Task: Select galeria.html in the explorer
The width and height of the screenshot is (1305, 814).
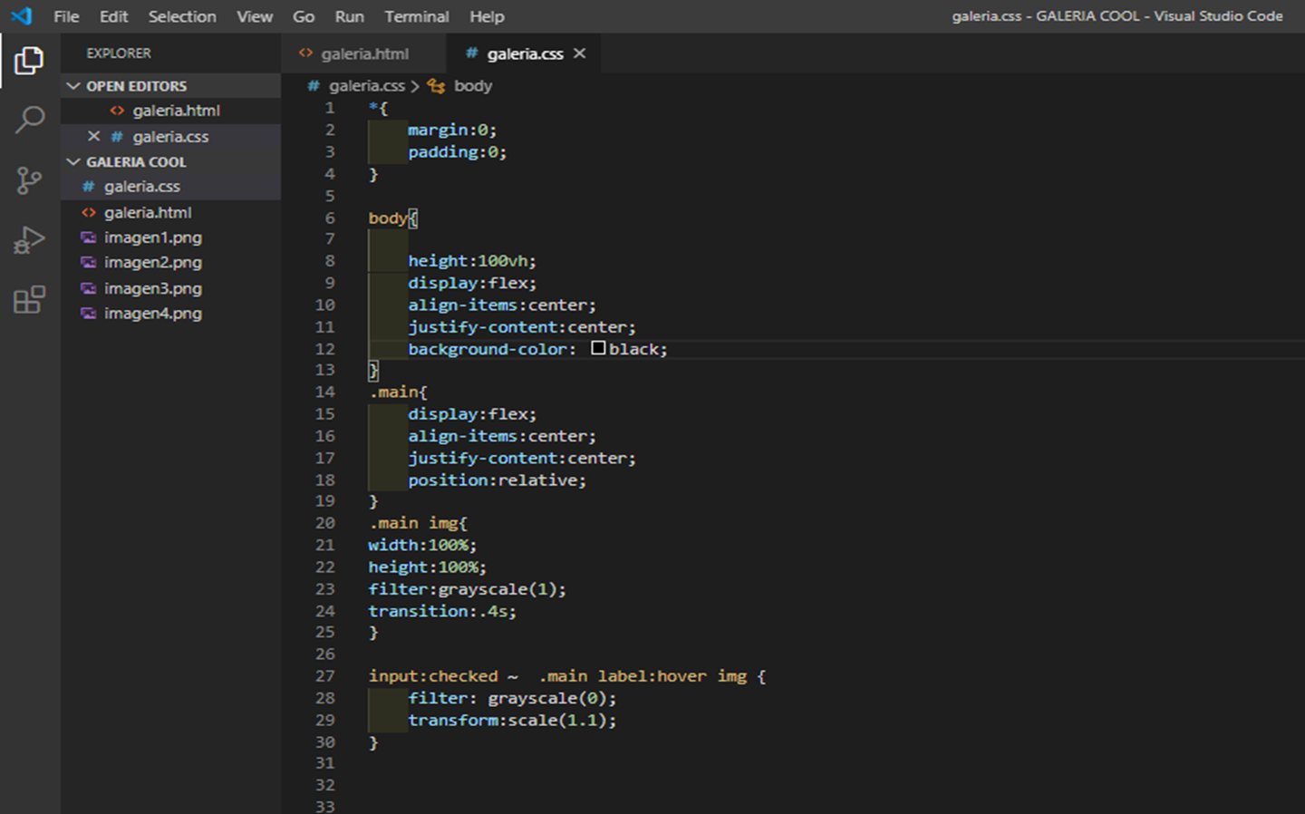Action: click(149, 212)
